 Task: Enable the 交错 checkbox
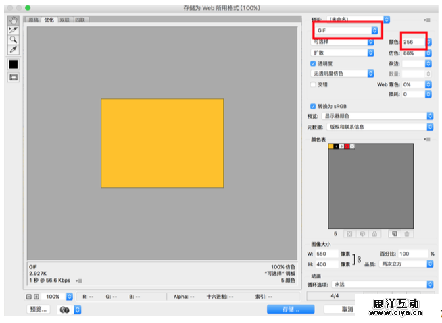pos(314,85)
